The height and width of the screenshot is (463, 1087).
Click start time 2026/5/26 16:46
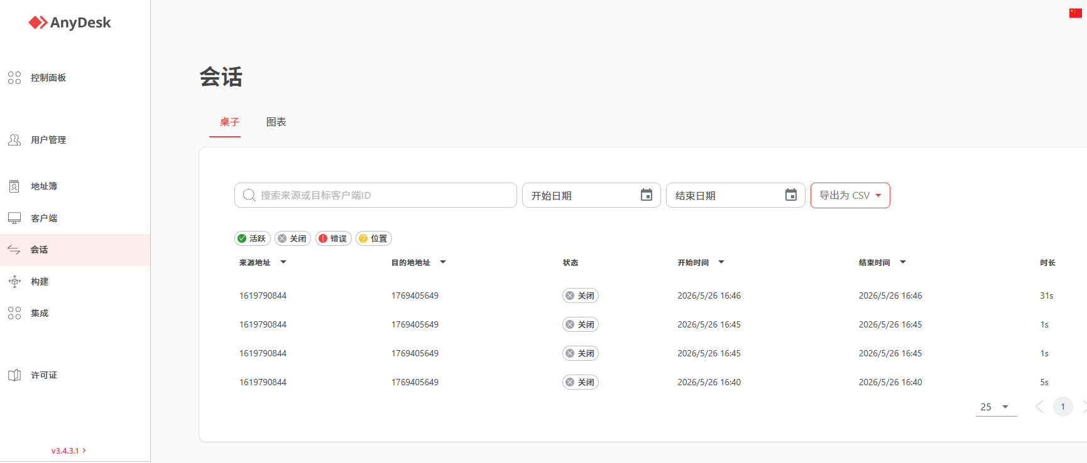709,295
